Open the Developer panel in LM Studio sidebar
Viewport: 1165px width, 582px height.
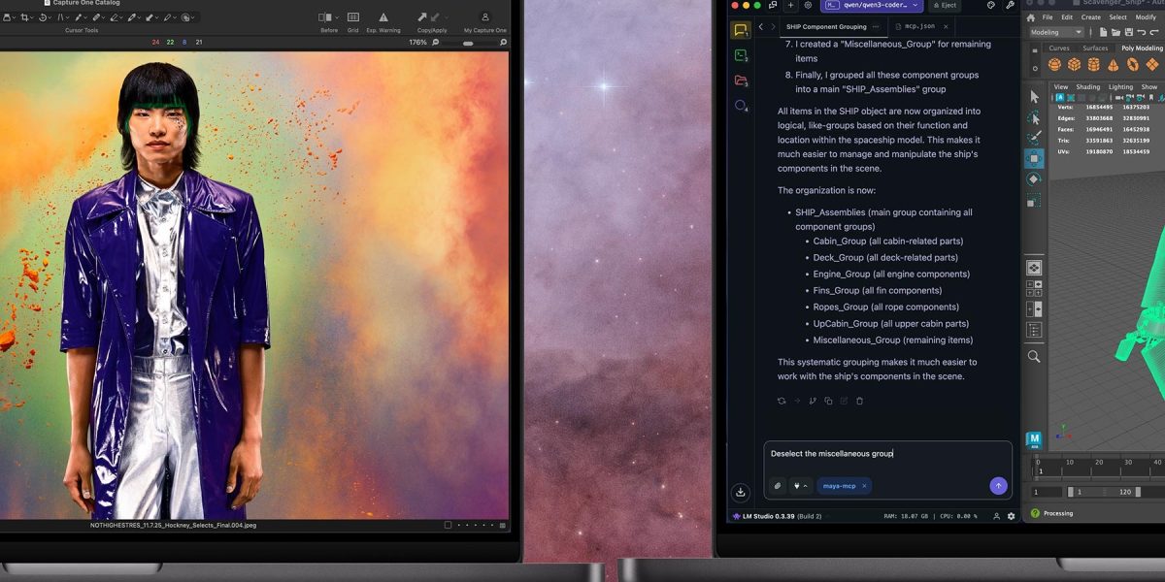click(740, 54)
